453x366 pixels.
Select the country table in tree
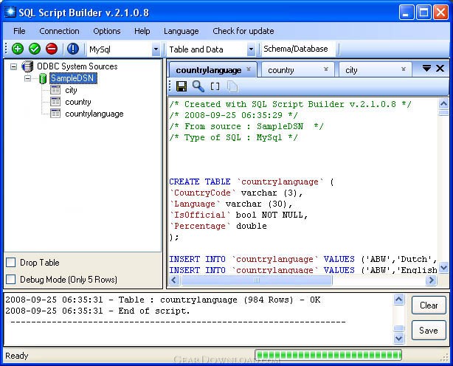[x=78, y=102]
